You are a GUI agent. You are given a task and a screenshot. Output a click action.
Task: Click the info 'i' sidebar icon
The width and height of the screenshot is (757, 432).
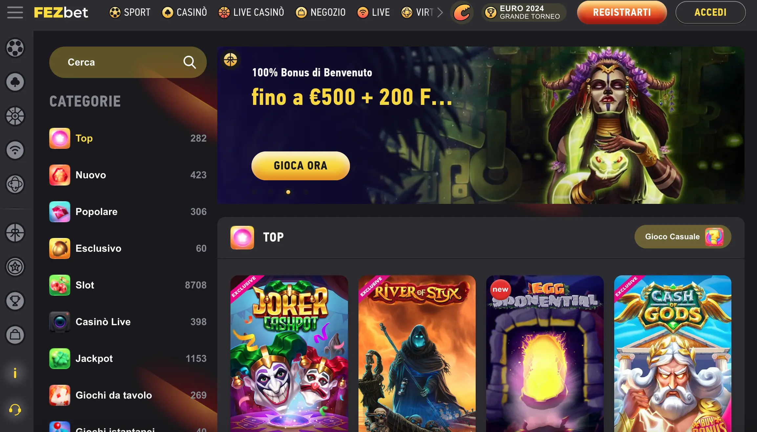click(15, 373)
